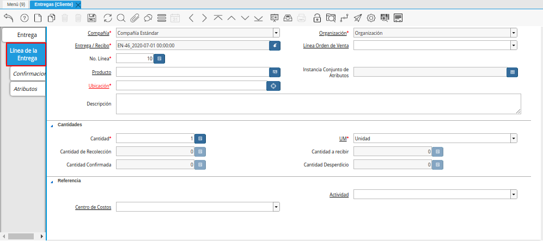Click the left panel horizontal scrollbar
This screenshot has height=241, width=543.
[22, 236]
